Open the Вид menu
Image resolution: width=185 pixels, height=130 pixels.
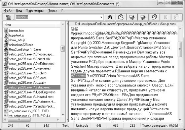[19, 11]
